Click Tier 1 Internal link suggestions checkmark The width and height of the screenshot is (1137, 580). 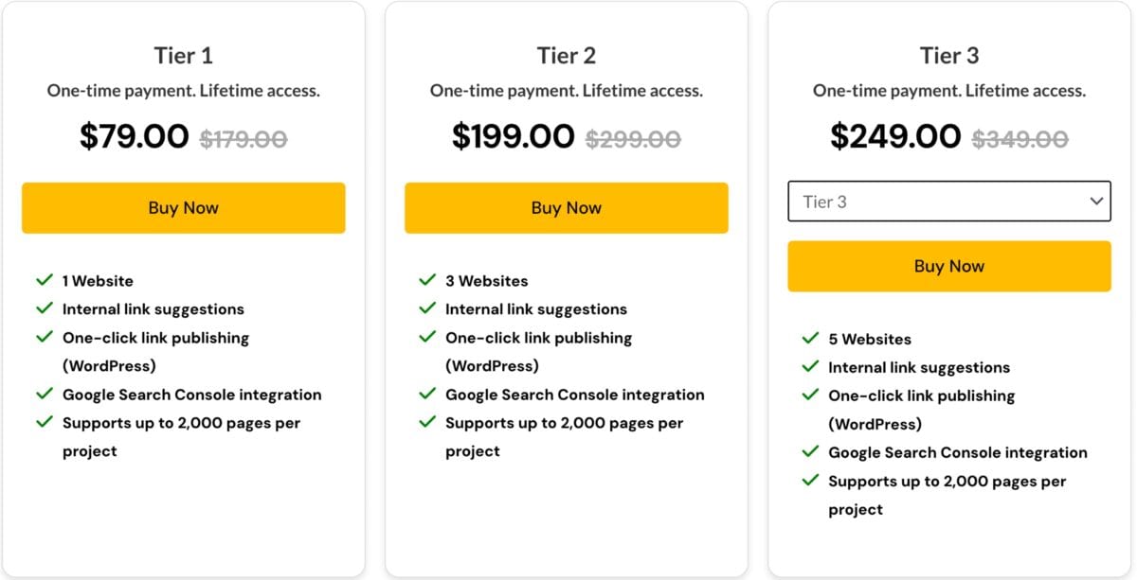point(45,308)
